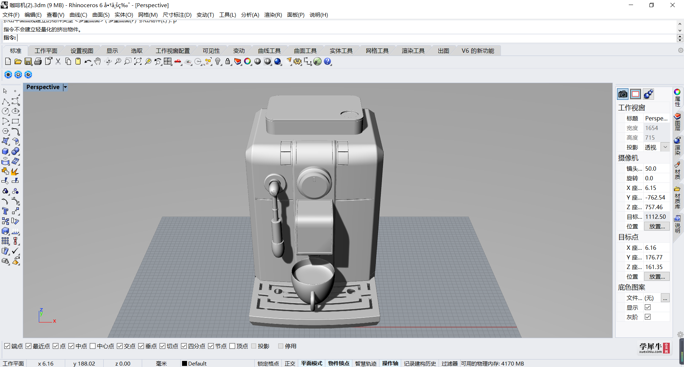Edit the 镜头 lens length value 50.0
The width and height of the screenshot is (684, 367).
tap(657, 169)
